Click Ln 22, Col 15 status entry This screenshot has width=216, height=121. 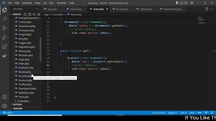pyautogui.click(x=159, y=113)
